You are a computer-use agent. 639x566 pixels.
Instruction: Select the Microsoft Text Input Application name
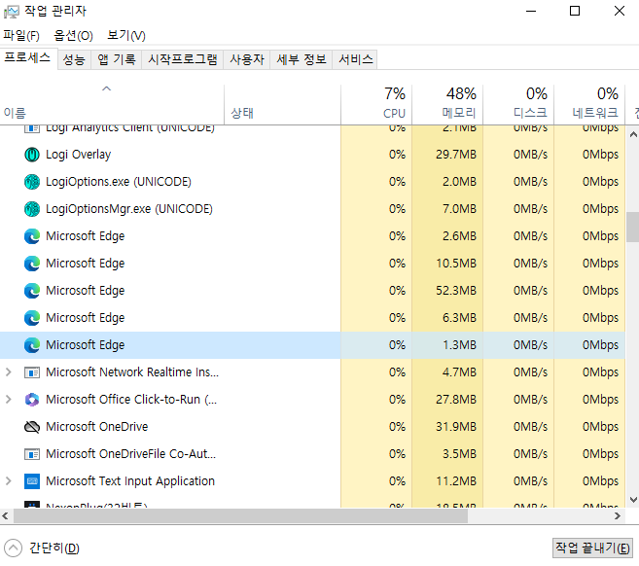tap(130, 481)
